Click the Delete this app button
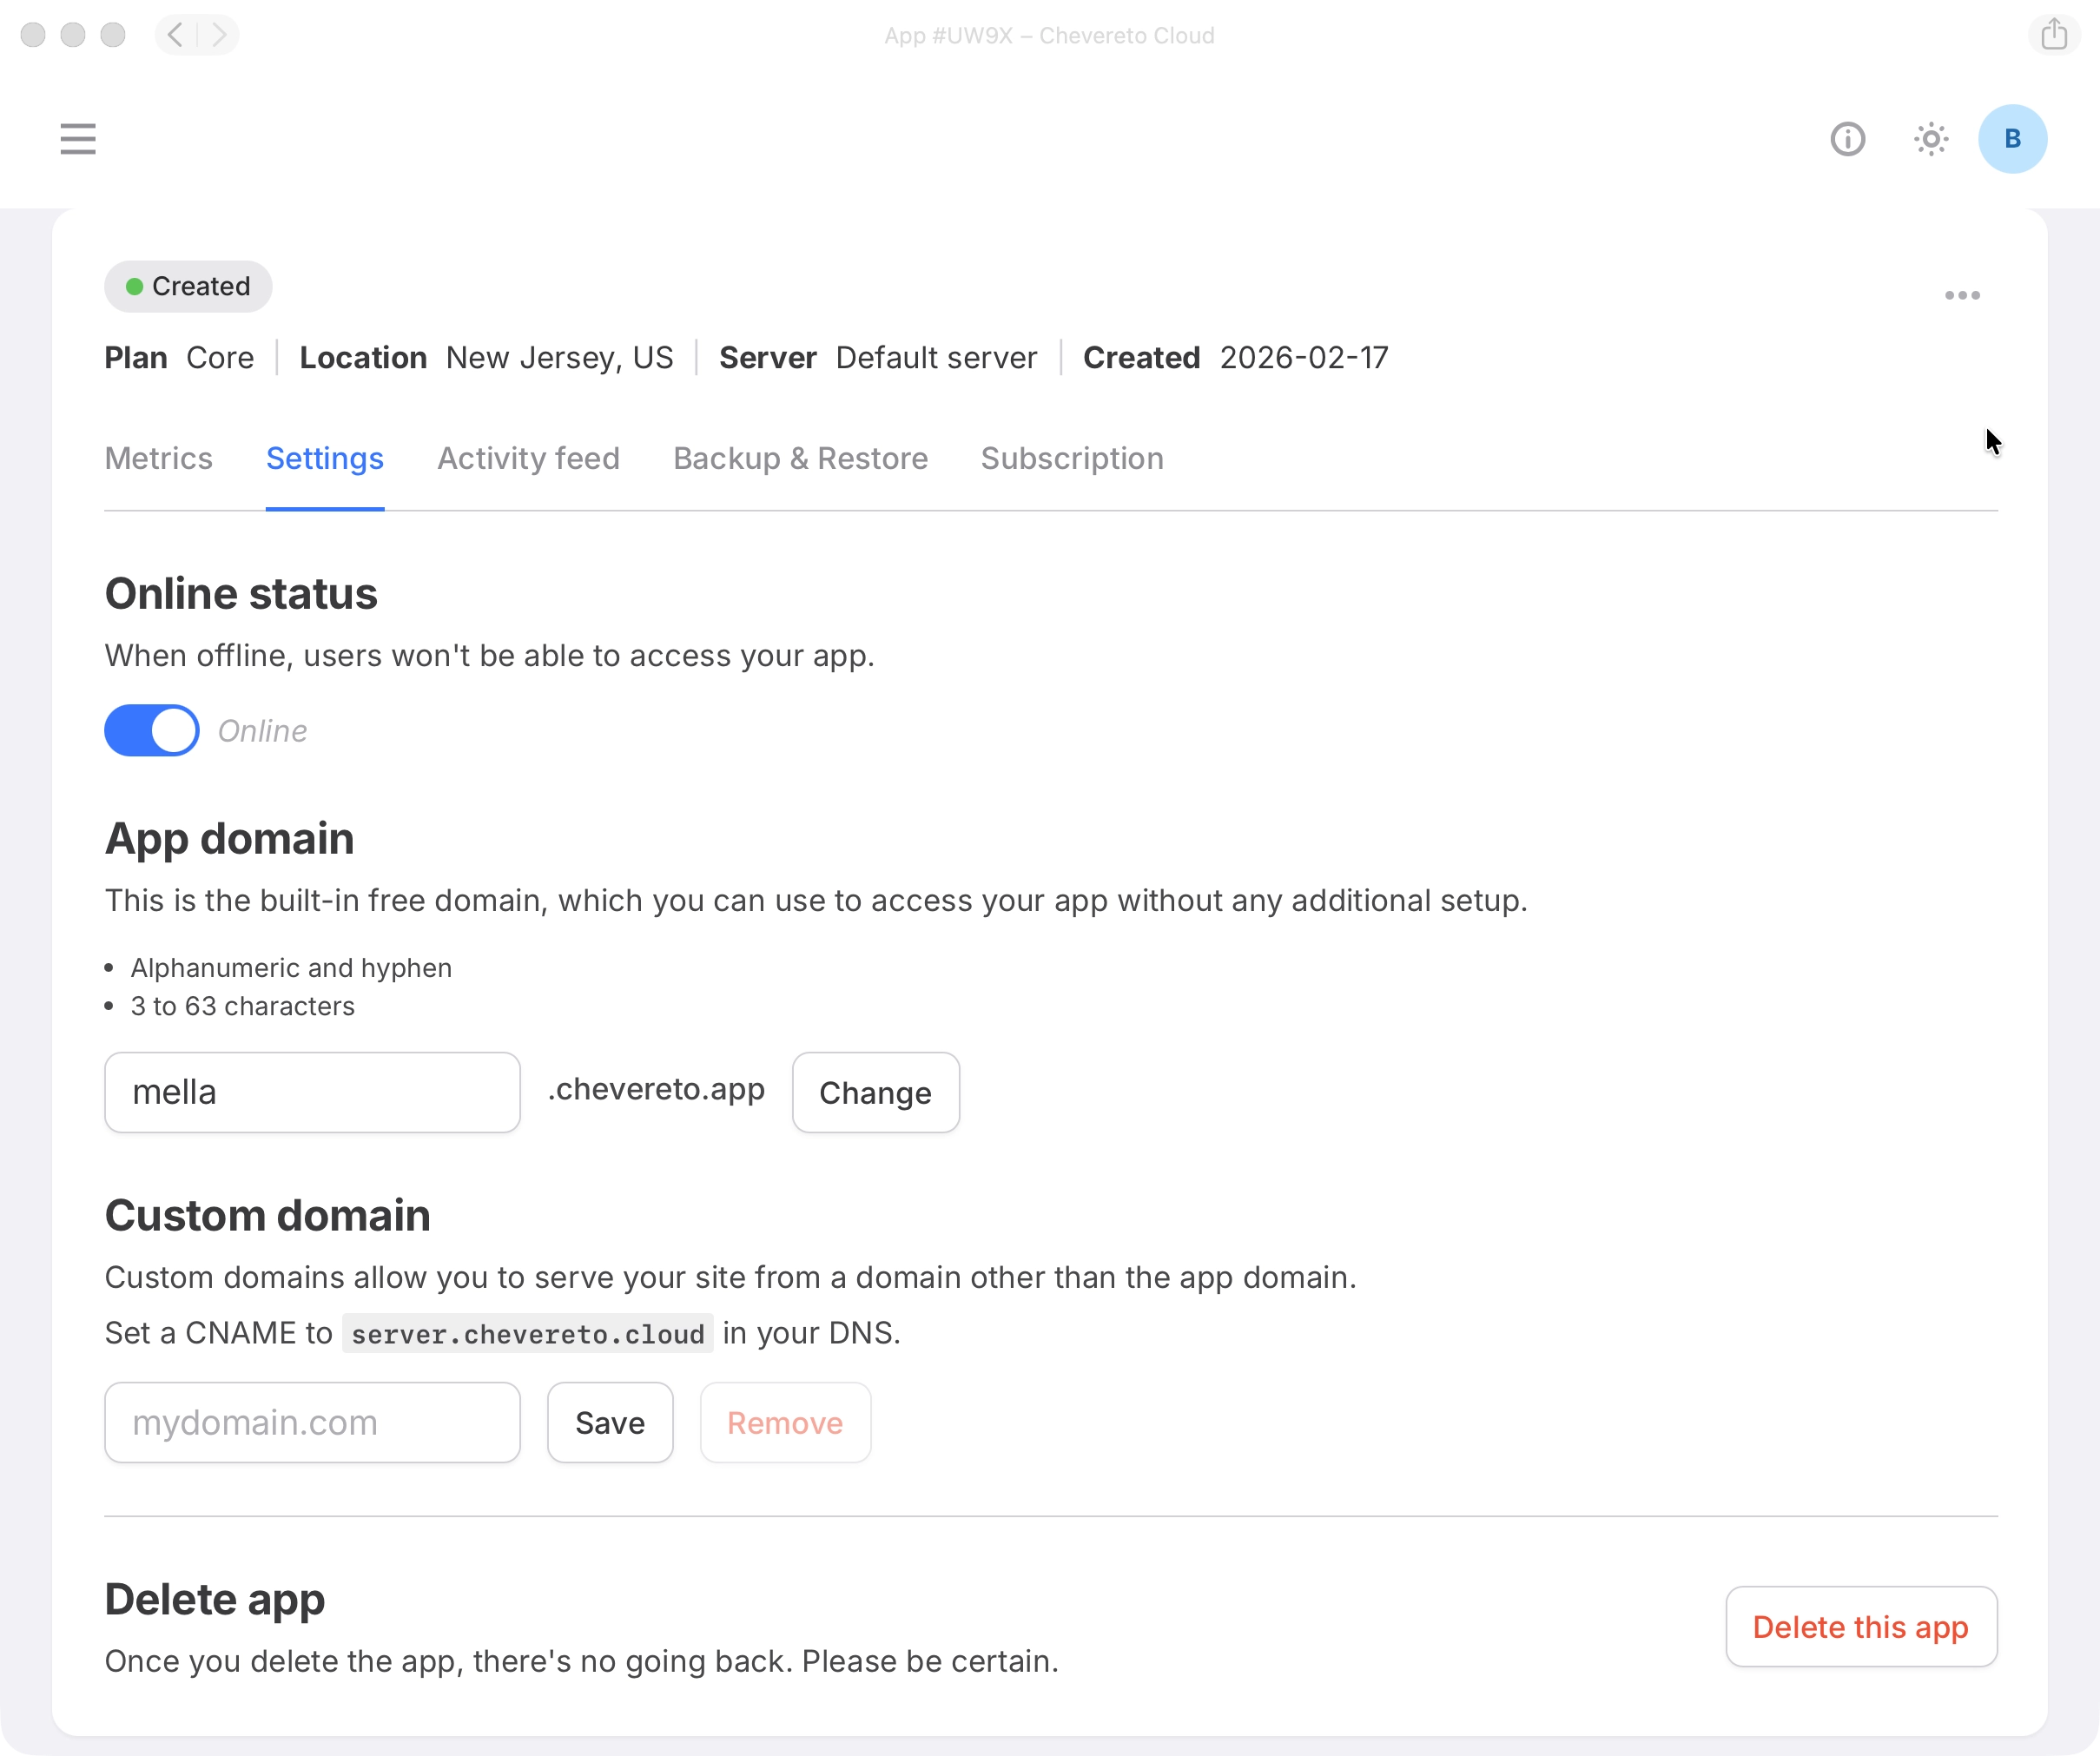Viewport: 2100px width, 1756px height. [1861, 1626]
